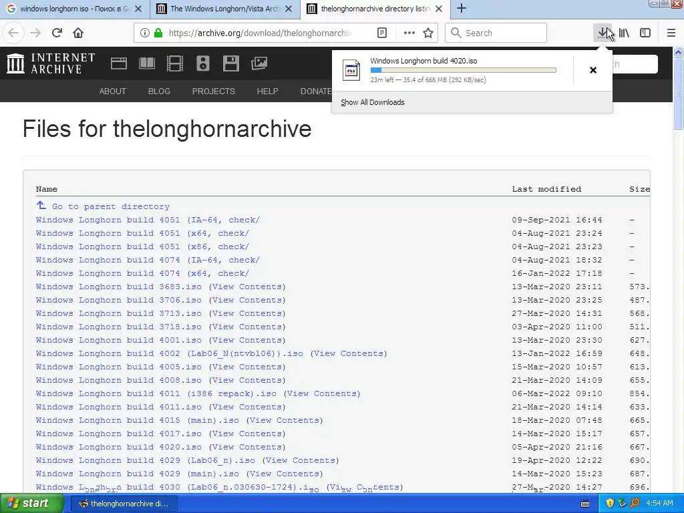
Task: View Contents of build 4015 (main).iso
Action: pos(285,420)
